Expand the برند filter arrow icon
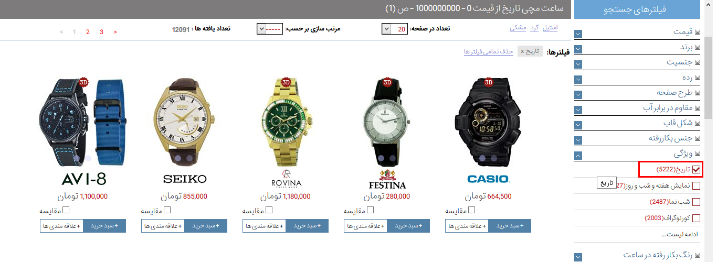The height and width of the screenshot is (262, 717). (578, 49)
